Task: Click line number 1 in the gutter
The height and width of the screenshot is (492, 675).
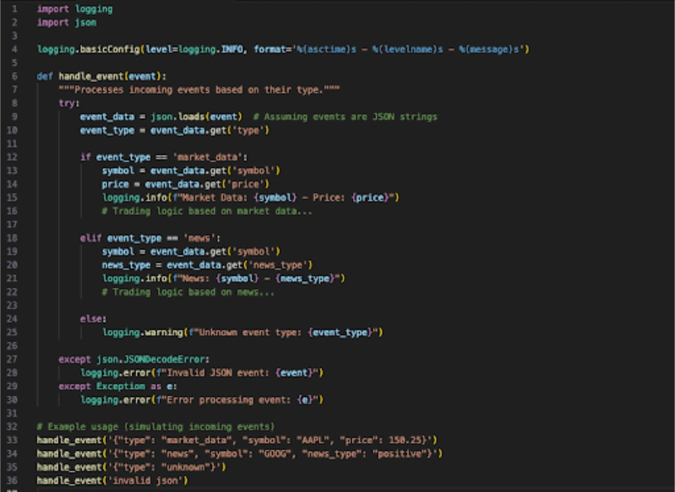Action: 15,9
